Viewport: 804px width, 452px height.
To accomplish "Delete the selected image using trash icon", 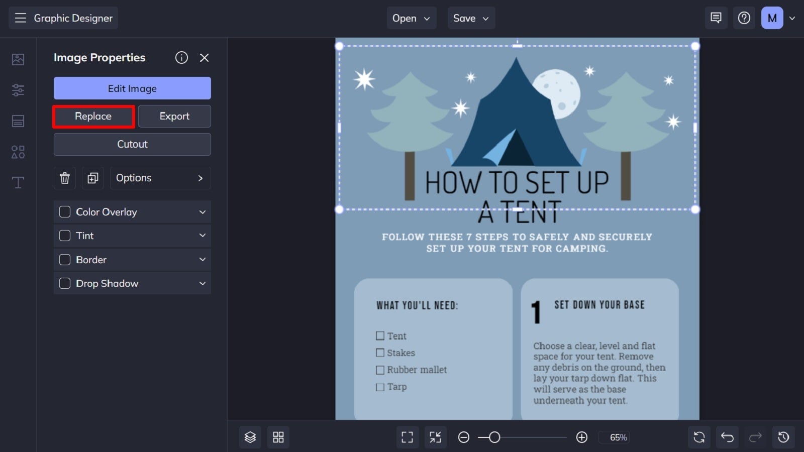I will click(64, 178).
